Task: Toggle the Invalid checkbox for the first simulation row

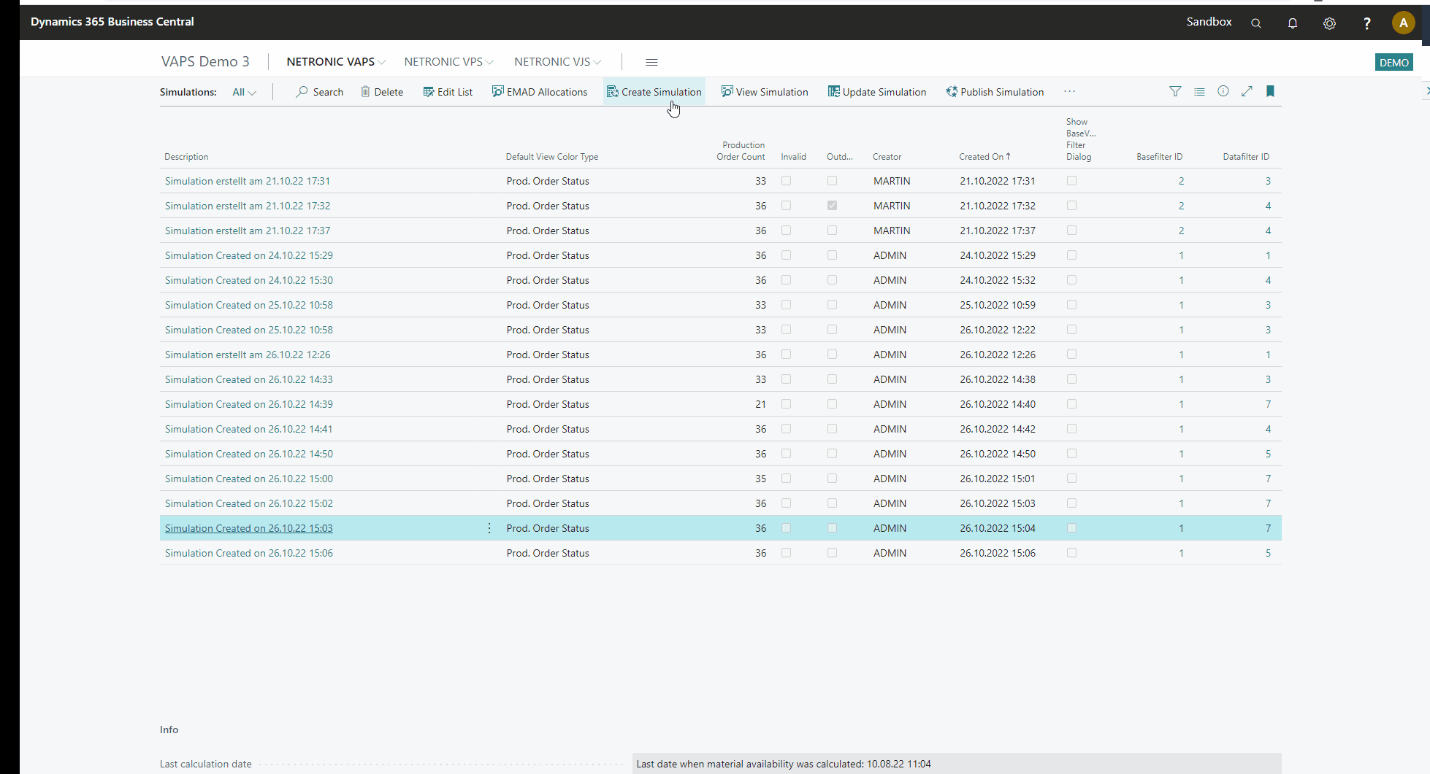Action: (786, 181)
